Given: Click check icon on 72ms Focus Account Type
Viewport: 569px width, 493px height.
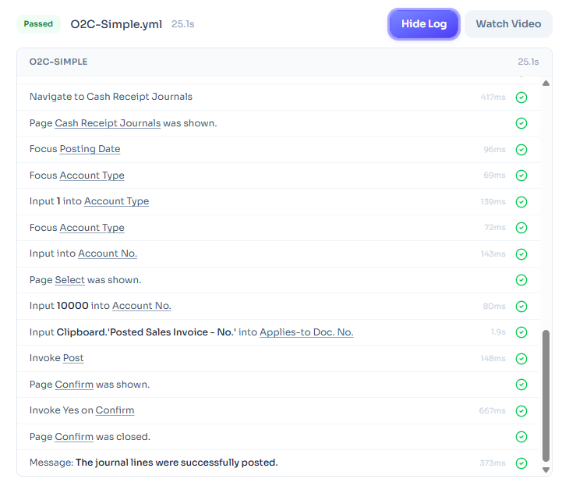Looking at the screenshot, I should click(521, 228).
